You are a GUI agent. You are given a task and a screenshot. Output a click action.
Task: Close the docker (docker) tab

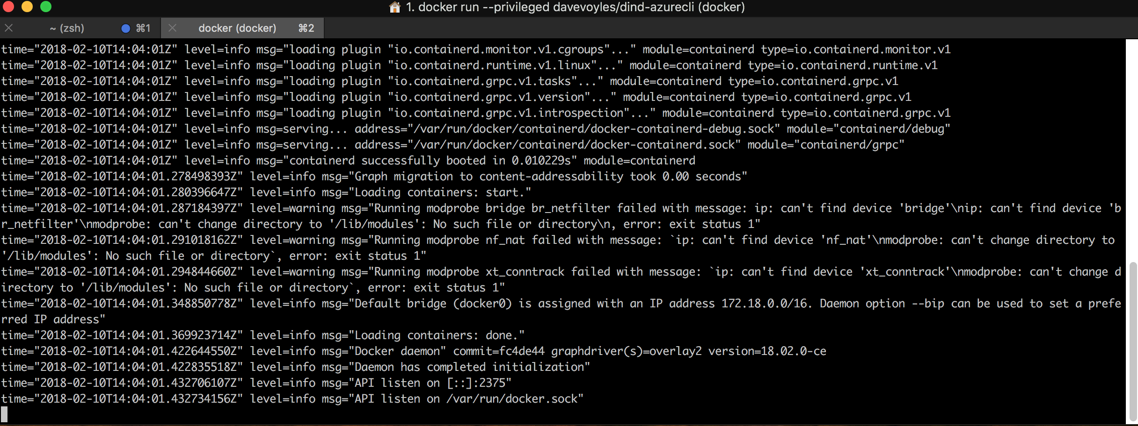[172, 28]
